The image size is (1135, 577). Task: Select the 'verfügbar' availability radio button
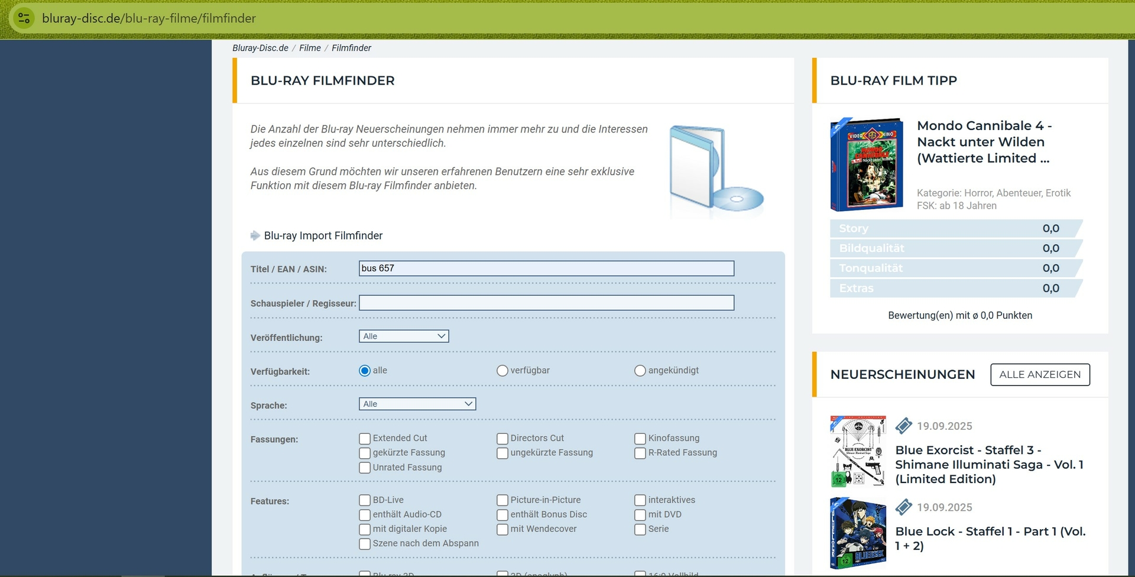tap(502, 371)
